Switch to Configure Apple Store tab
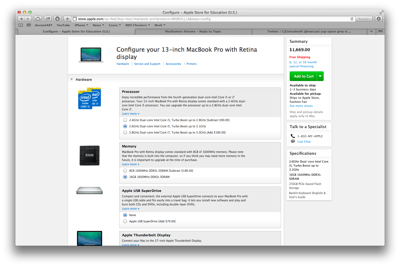Image resolution: width=400 pixels, height=267 pixels. point(76,31)
